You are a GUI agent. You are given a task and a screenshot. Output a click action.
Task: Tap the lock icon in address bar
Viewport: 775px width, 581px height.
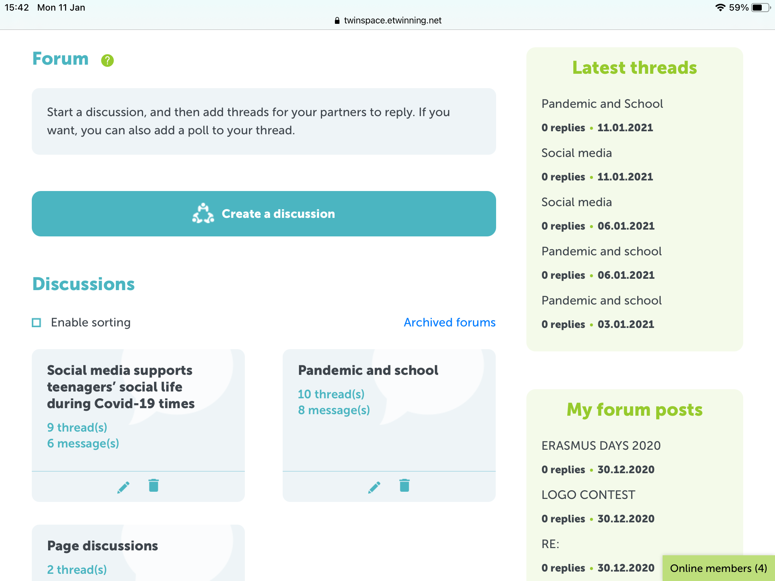(x=337, y=21)
